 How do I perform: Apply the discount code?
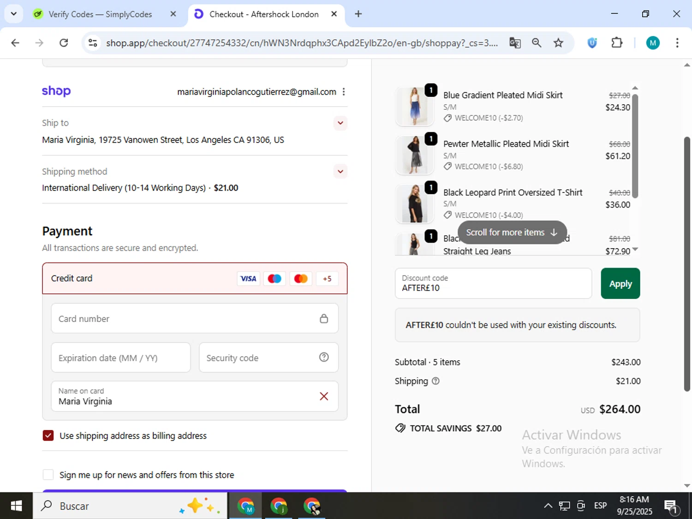(x=620, y=283)
